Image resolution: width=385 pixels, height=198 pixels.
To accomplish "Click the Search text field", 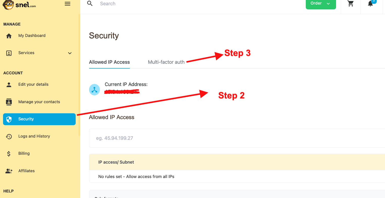I will [177, 4].
